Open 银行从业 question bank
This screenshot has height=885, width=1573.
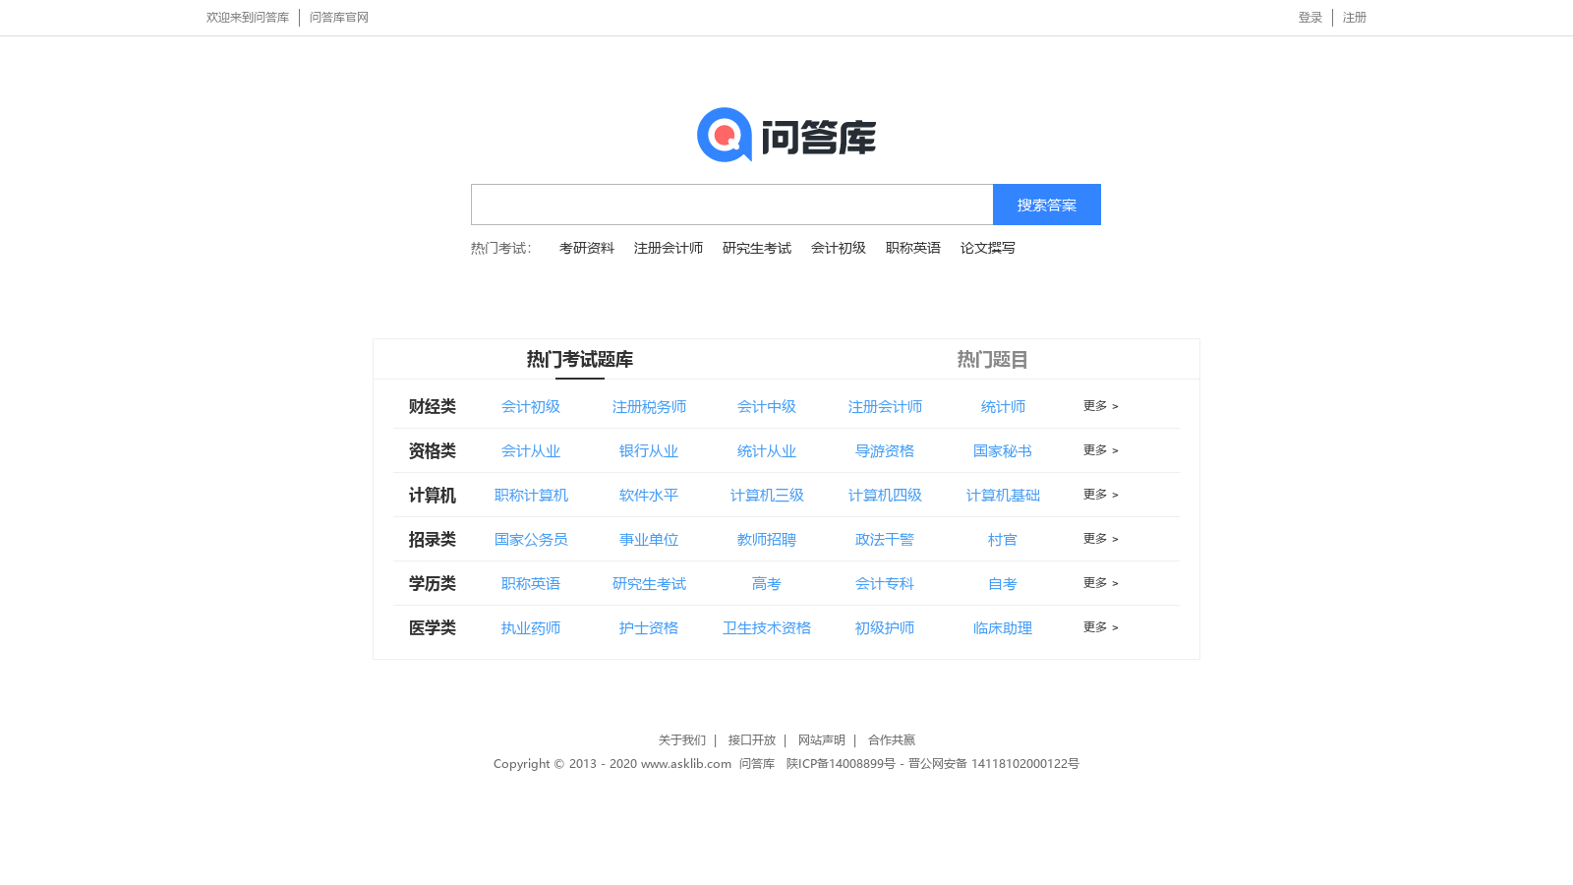point(649,451)
